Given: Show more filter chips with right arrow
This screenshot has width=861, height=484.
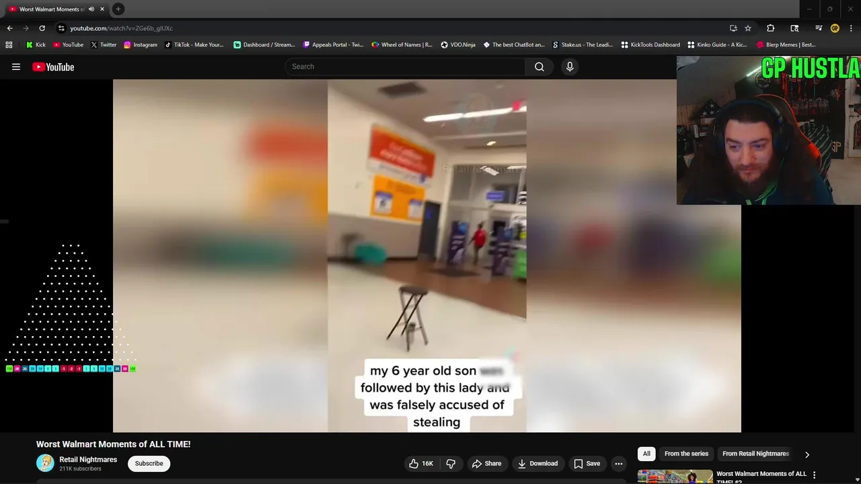Looking at the screenshot, I should pyautogui.click(x=807, y=454).
